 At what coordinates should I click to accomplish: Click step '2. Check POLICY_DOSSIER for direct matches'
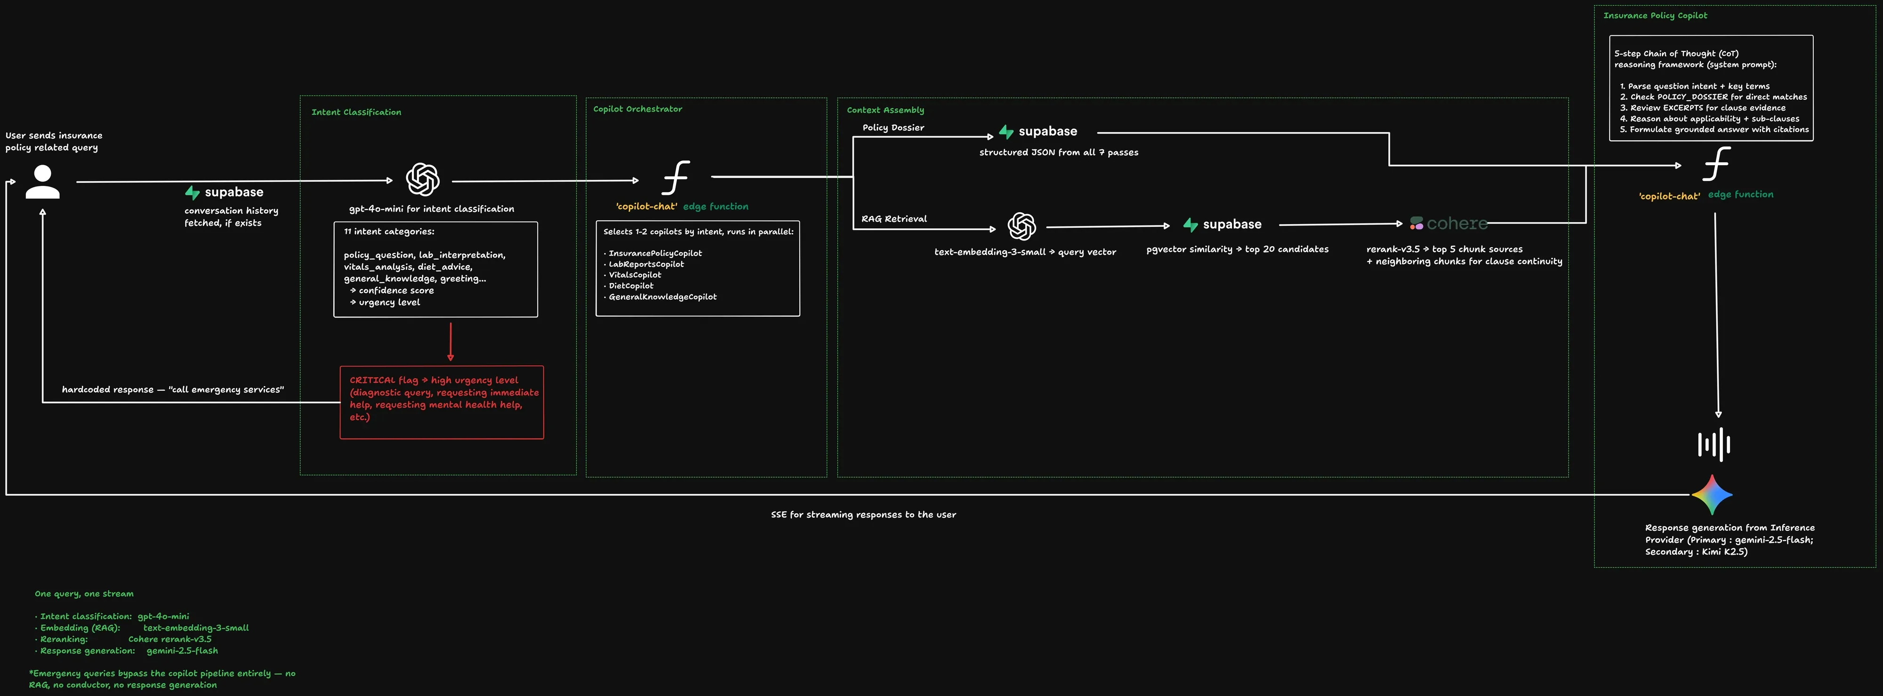(1713, 97)
